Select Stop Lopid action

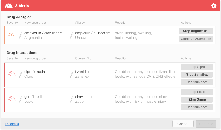click(x=197, y=92)
